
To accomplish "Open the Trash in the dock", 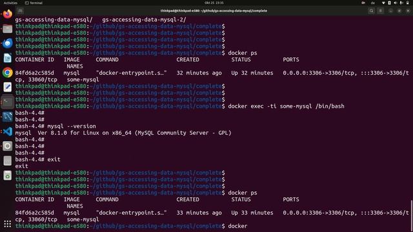I will click(7, 175).
